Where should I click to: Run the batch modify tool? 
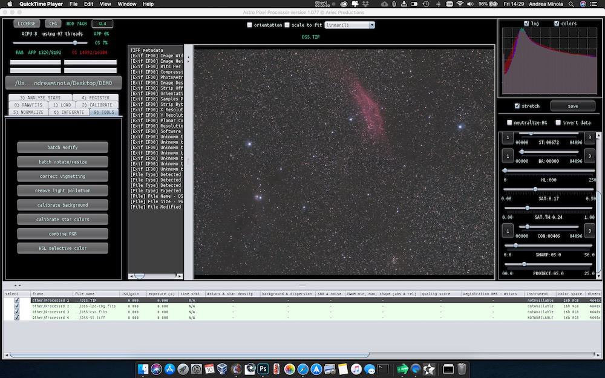click(x=64, y=147)
